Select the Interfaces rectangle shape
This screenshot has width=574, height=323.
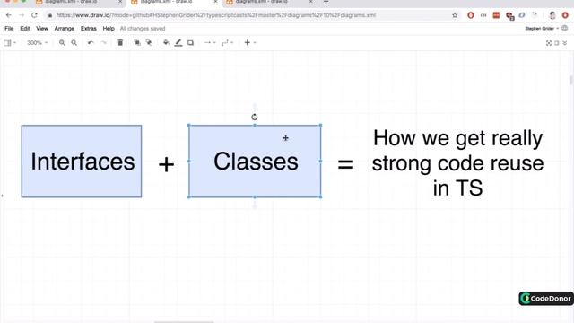click(82, 161)
